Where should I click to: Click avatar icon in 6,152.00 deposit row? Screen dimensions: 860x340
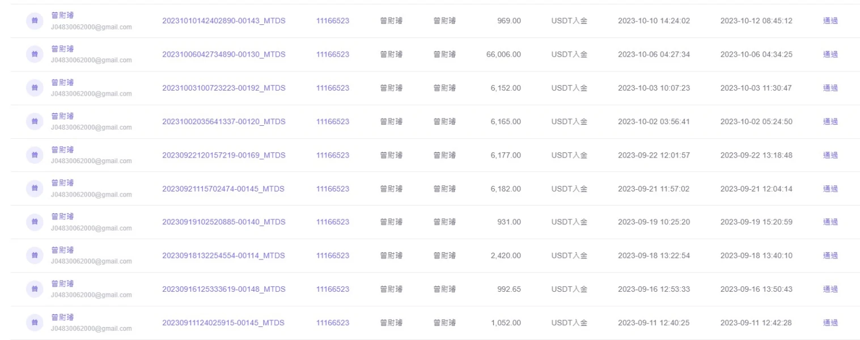[x=35, y=88]
